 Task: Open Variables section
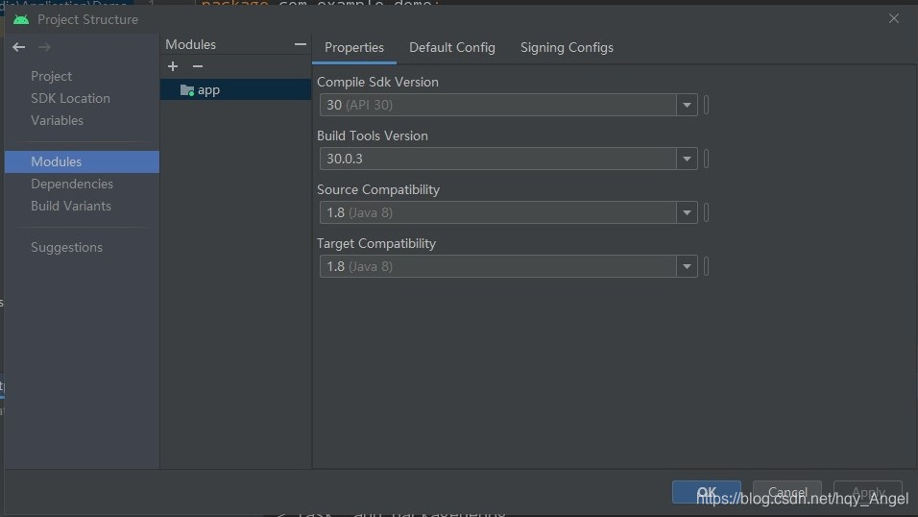[x=57, y=120]
